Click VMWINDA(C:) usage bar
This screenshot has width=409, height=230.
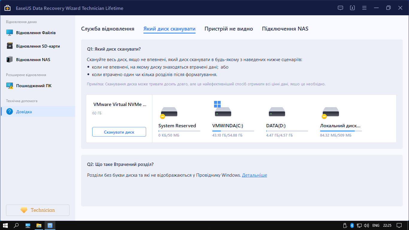233,131
